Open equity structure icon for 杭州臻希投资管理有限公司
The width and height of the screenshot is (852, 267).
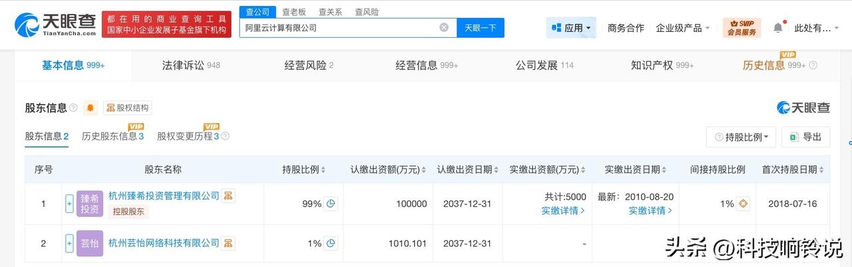coord(228,196)
